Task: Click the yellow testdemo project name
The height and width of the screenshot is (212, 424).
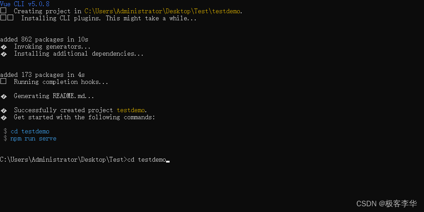Action: point(131,110)
